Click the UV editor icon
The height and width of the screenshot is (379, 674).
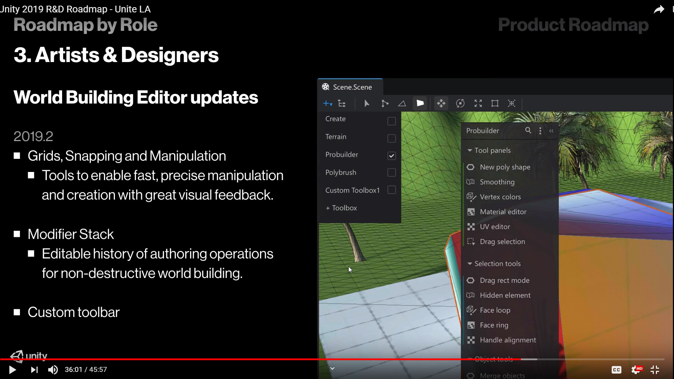(471, 227)
